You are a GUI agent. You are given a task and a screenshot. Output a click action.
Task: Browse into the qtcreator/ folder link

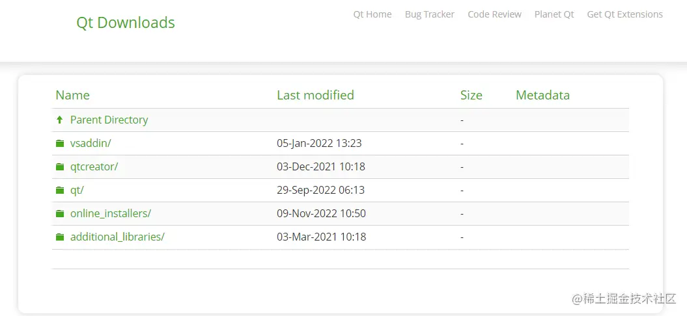coord(94,166)
